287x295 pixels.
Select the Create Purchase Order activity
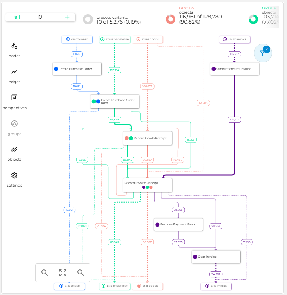coord(77,69)
